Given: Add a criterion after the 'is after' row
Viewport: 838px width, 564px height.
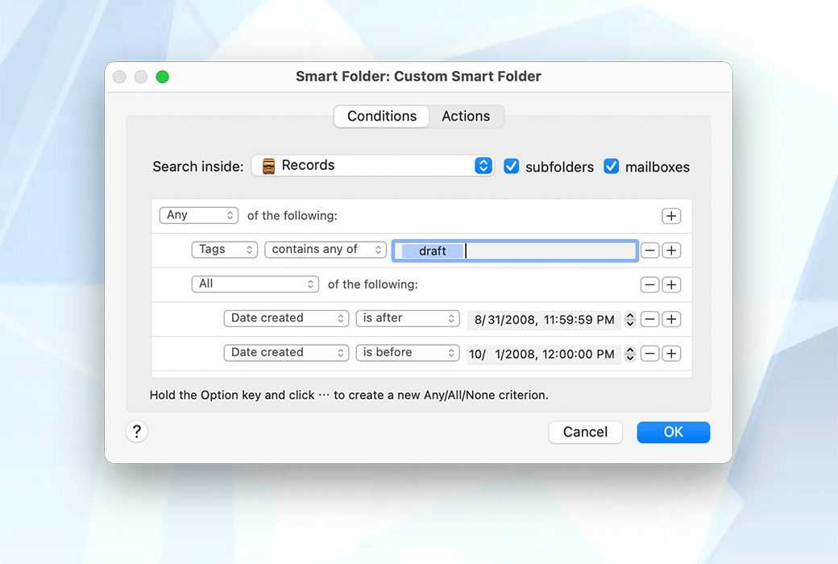Looking at the screenshot, I should (x=671, y=319).
